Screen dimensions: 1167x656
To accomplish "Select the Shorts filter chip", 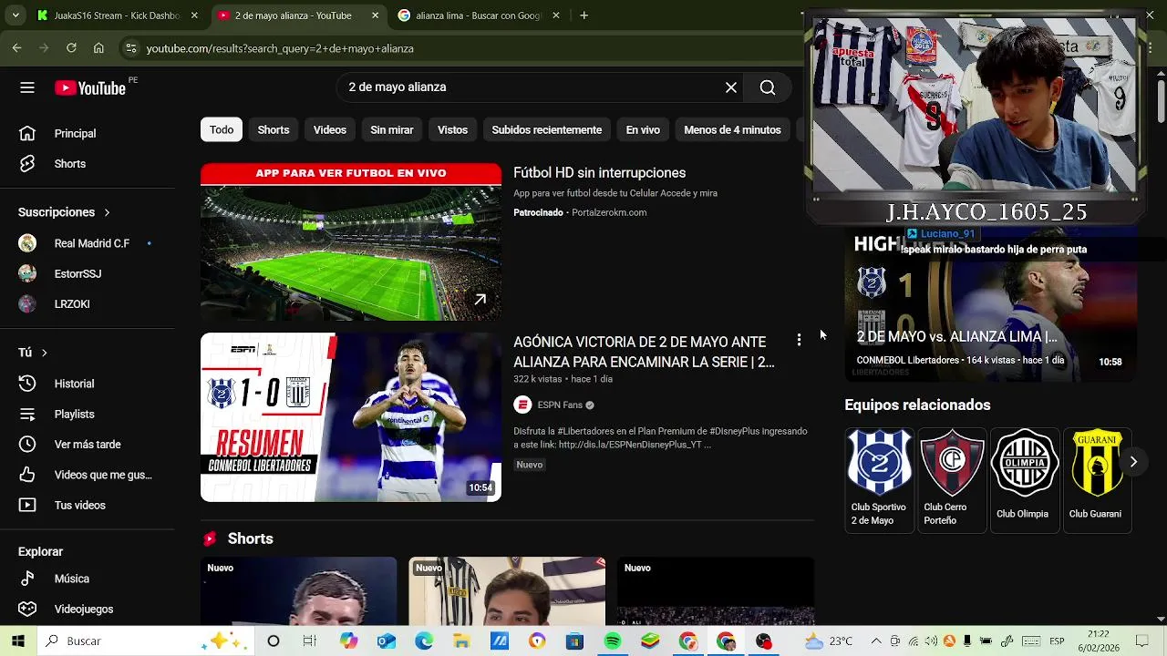I will [274, 130].
